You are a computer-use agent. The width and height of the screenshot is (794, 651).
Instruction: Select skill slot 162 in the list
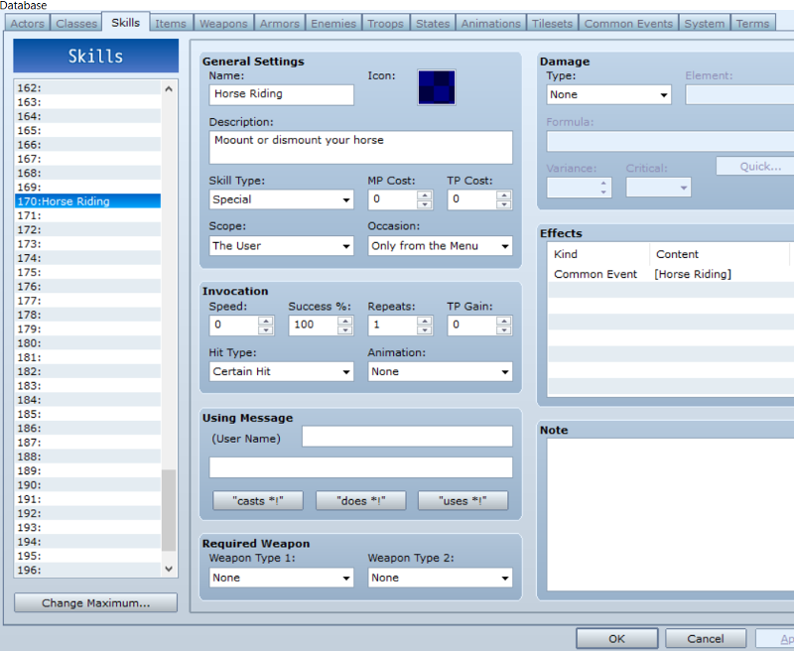87,87
